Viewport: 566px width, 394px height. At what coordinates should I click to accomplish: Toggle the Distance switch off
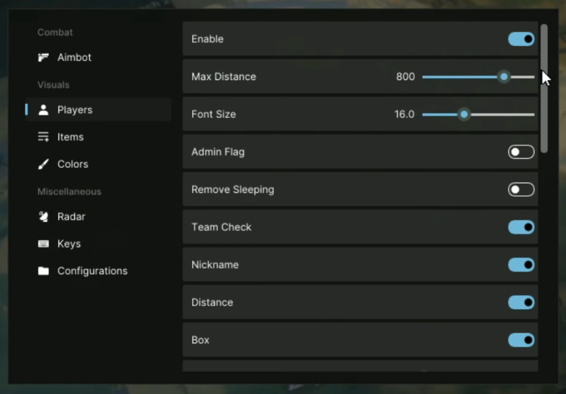click(520, 302)
